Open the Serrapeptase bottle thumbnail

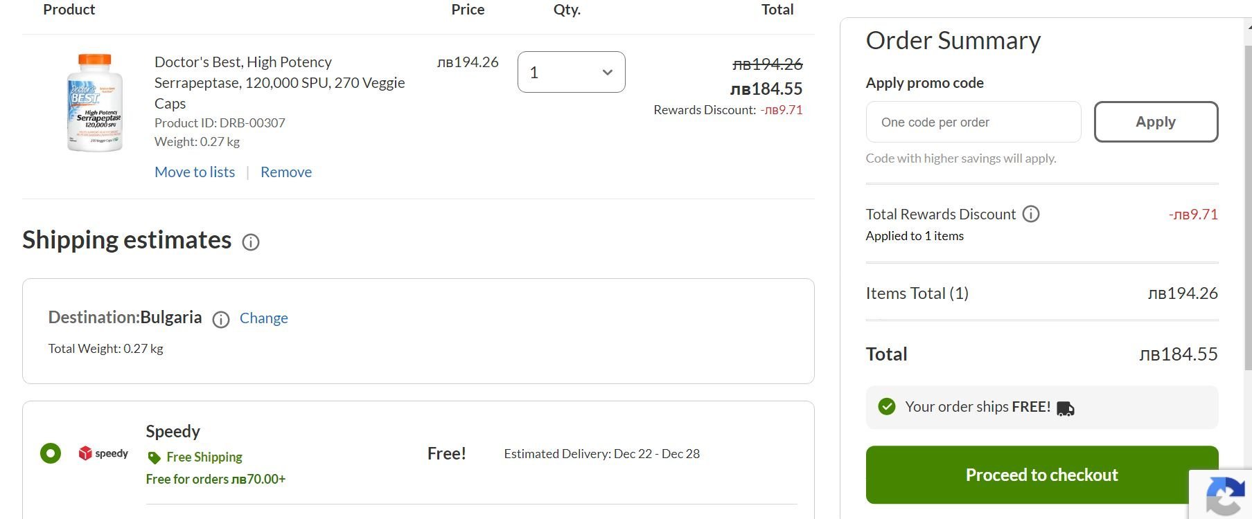pyautogui.click(x=95, y=102)
